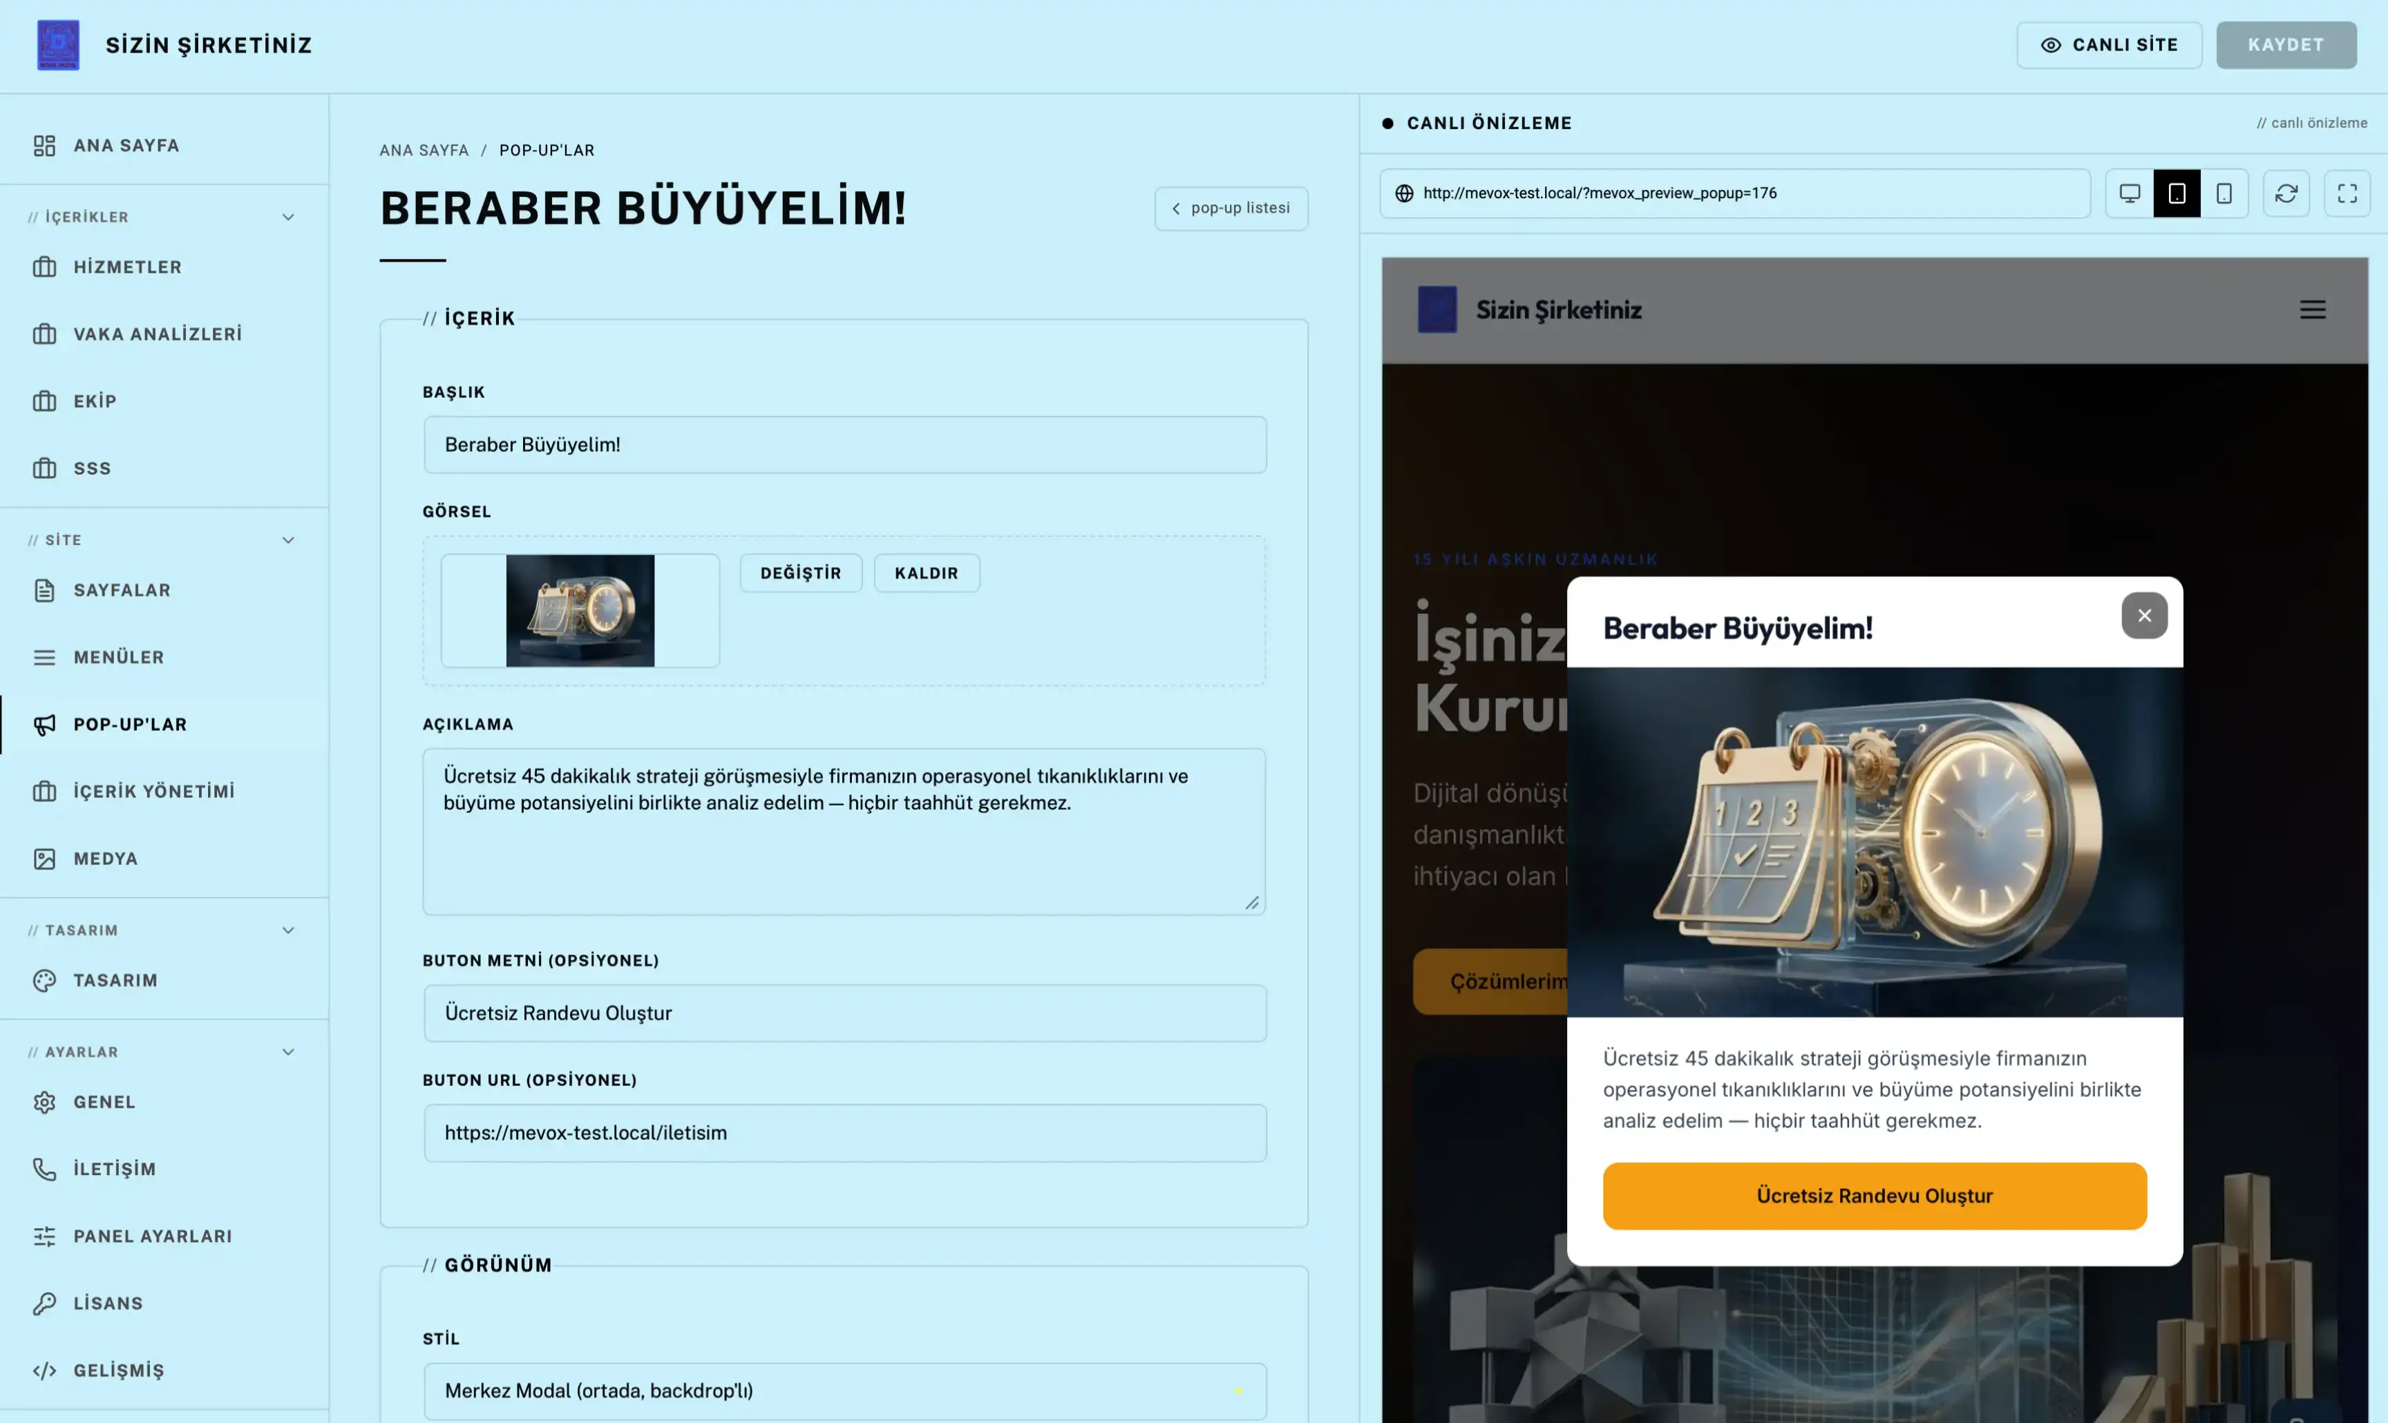2388x1423 pixels.
Task: Click Ana Sayfa breadcrumb link
Action: click(424, 151)
